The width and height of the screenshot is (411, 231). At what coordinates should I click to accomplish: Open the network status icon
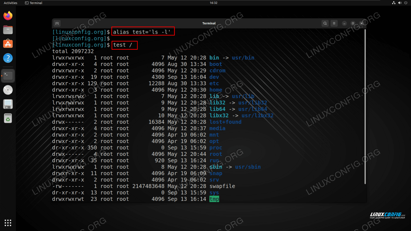394,3
